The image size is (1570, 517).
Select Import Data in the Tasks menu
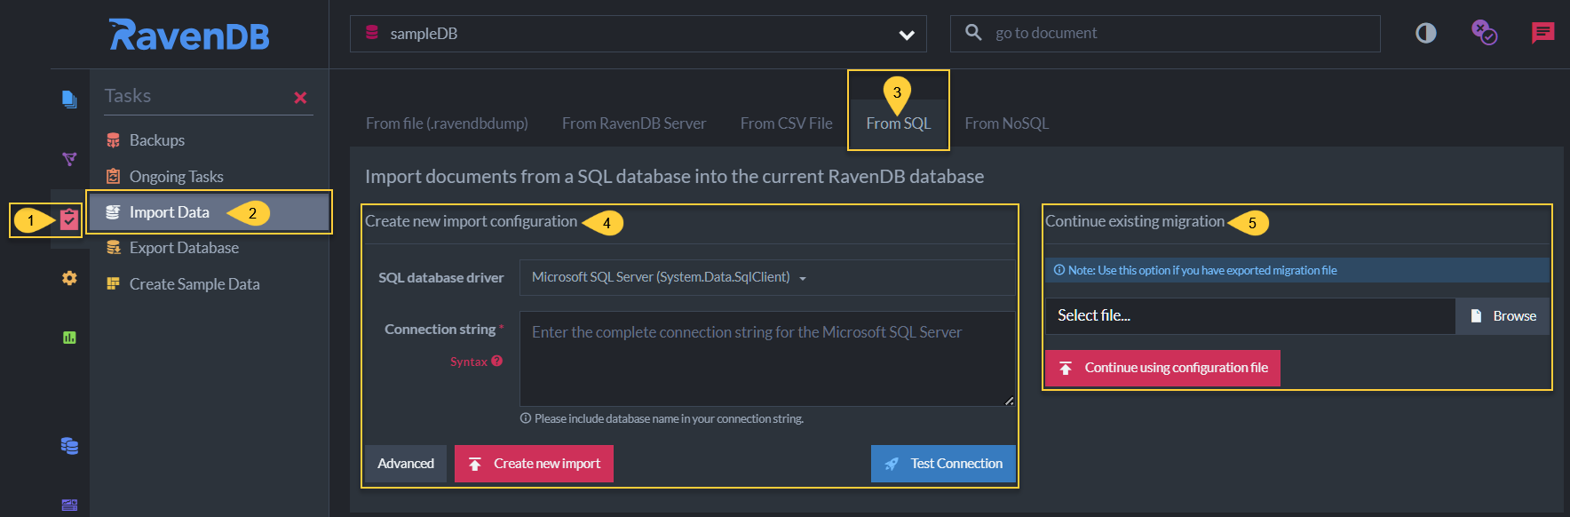209,212
